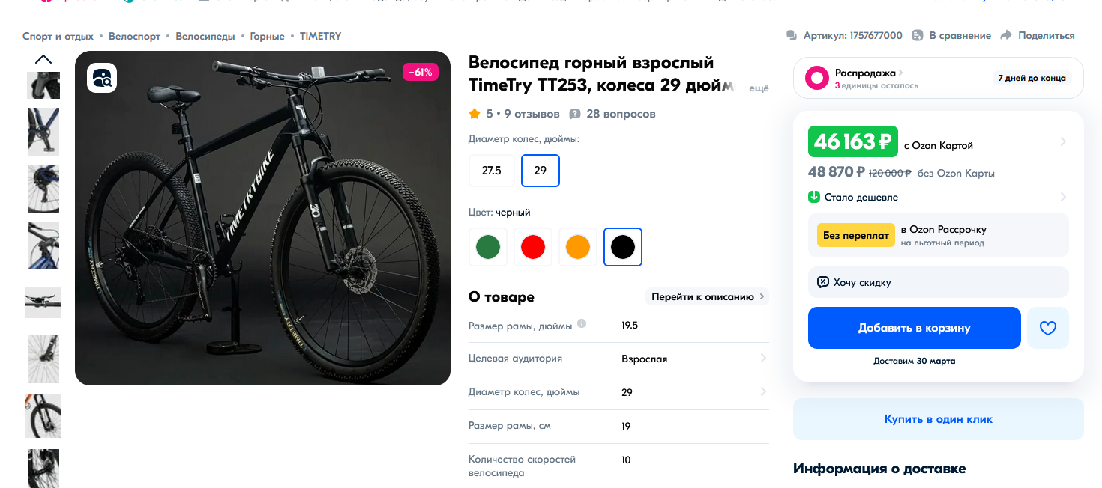Viewport: 1102px width, 488px height.
Task: Choose the green color swatch
Action: (488, 247)
